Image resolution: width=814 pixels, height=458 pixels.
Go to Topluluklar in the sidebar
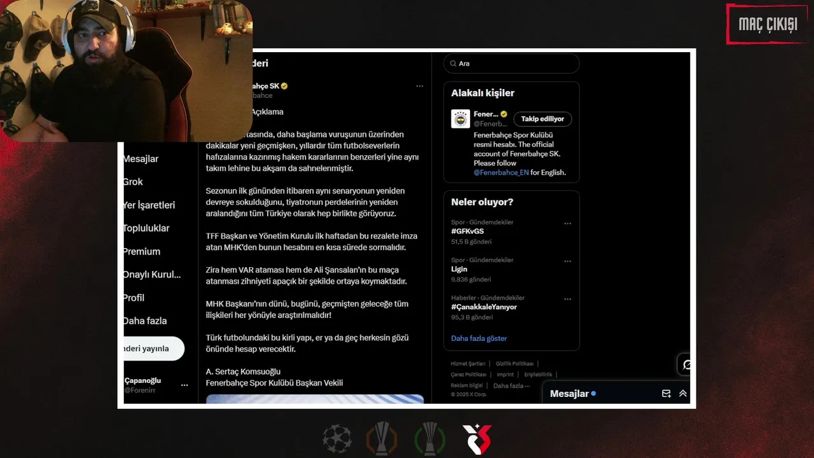tap(146, 228)
